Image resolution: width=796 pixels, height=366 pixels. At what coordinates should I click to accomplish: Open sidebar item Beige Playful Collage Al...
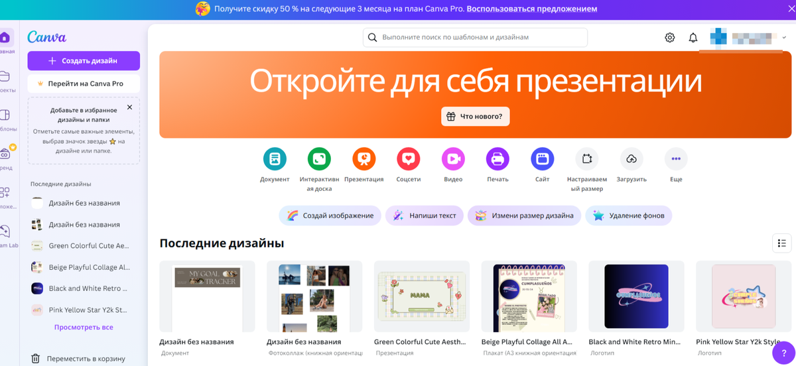(x=84, y=267)
